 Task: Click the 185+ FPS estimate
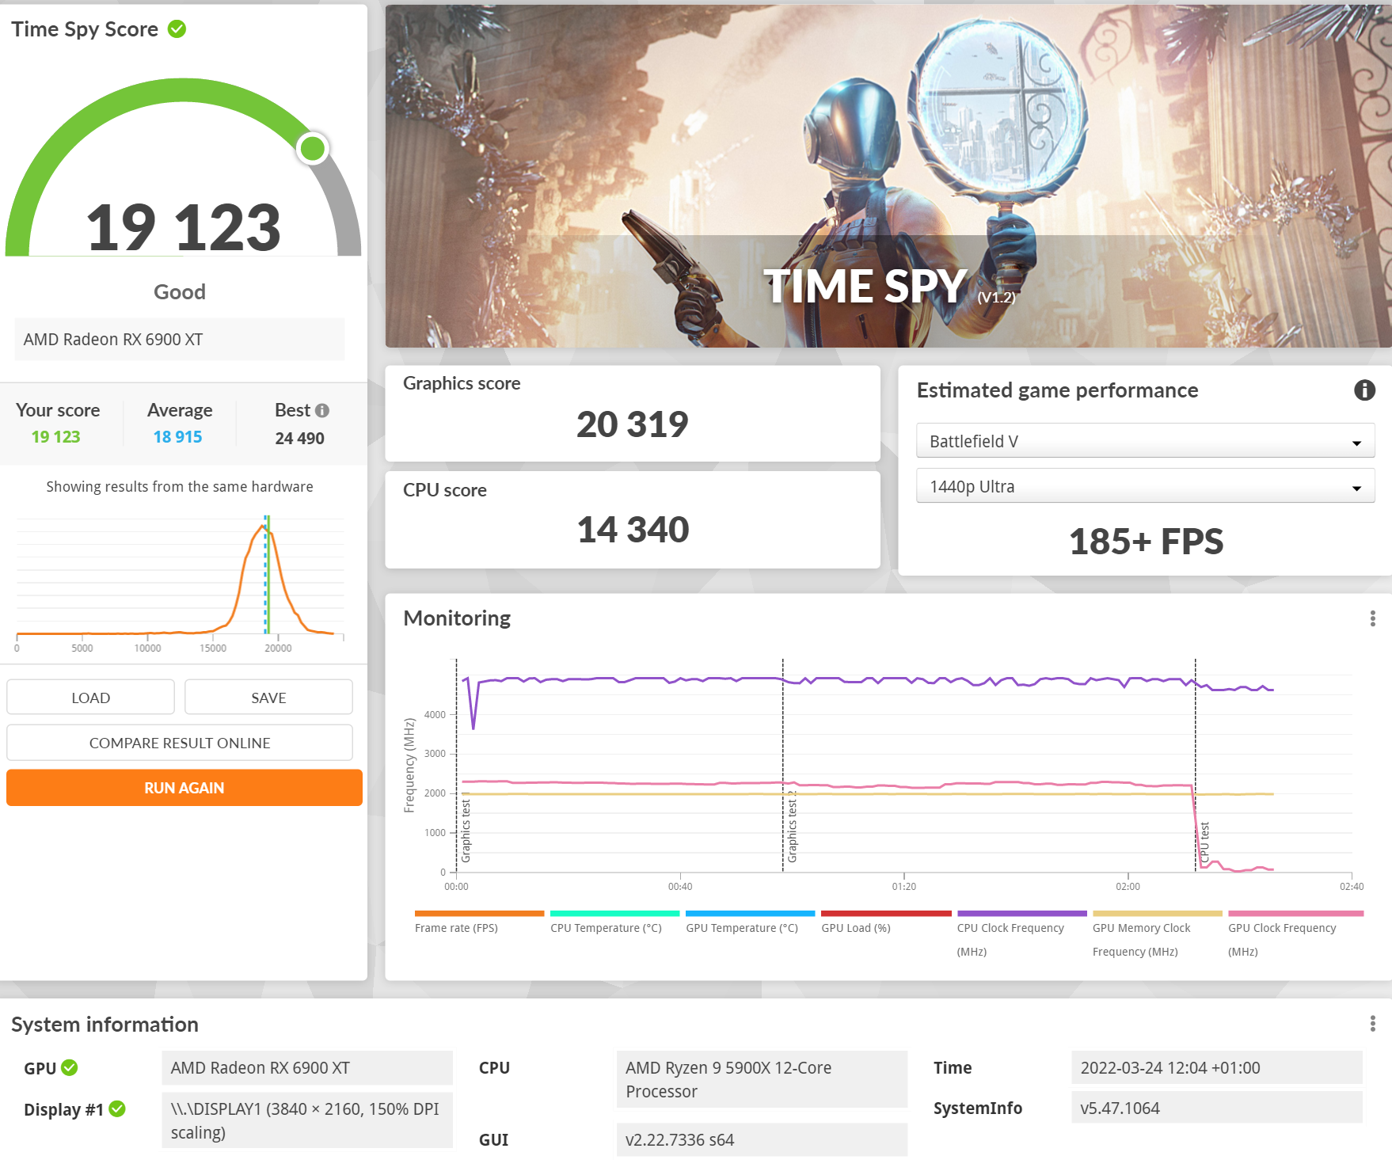1146,542
